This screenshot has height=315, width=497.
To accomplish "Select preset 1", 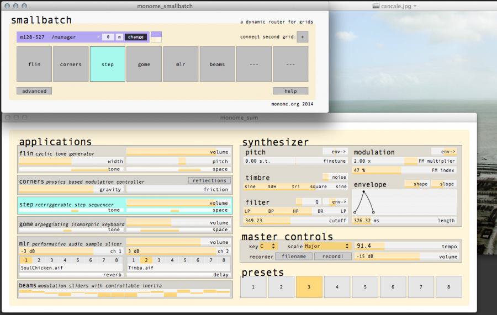I will 253,287.
